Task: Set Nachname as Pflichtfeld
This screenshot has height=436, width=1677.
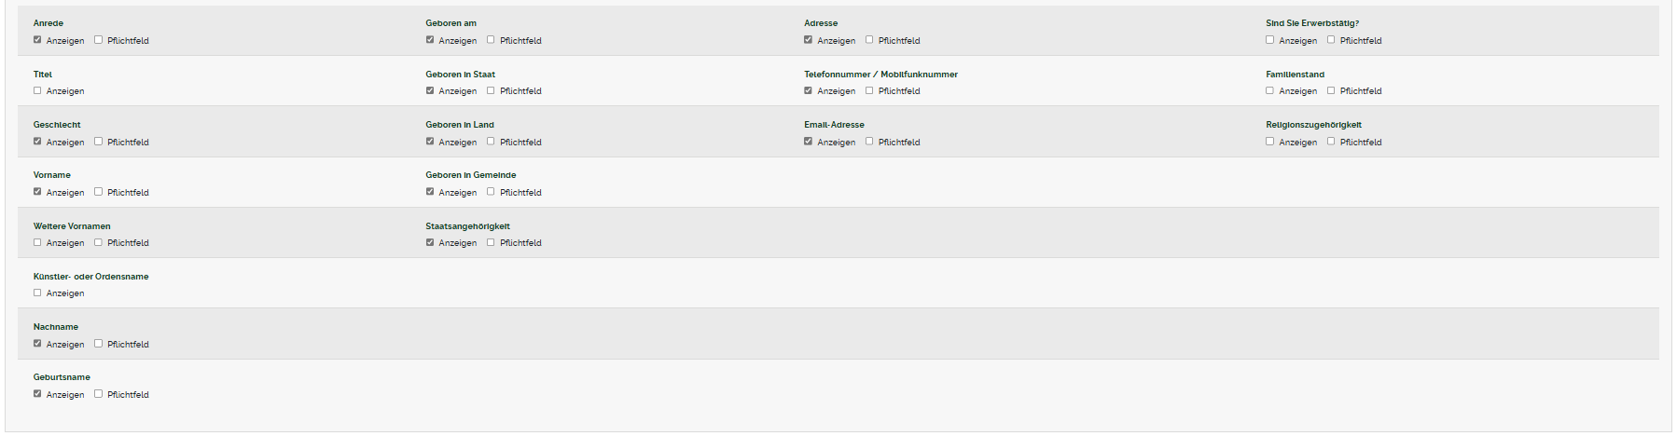Action: 98,344
